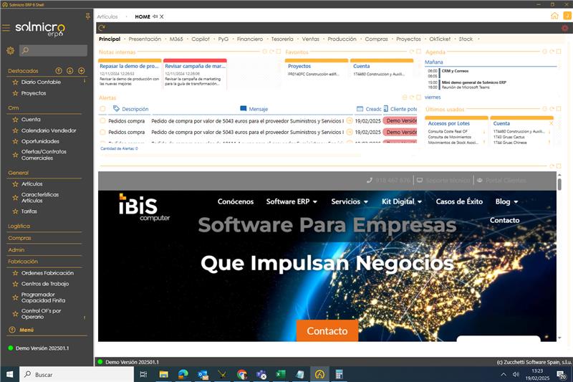Switch to the Financiero dashboard tab

(249, 39)
